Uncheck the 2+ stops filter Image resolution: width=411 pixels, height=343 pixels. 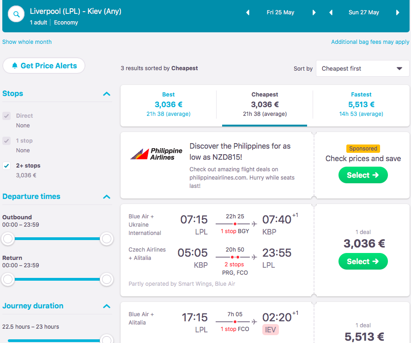point(7,166)
